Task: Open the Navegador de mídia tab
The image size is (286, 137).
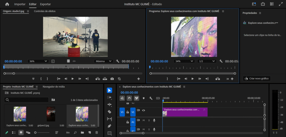Action: click(54, 87)
